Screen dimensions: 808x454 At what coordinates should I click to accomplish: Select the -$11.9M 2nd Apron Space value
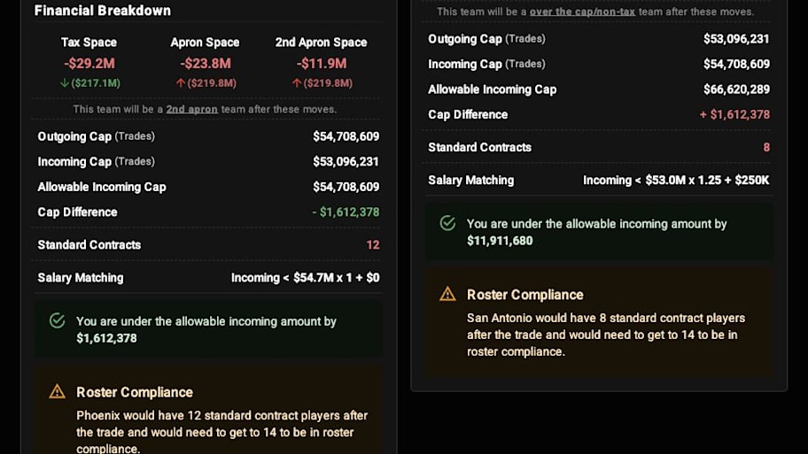coord(321,64)
